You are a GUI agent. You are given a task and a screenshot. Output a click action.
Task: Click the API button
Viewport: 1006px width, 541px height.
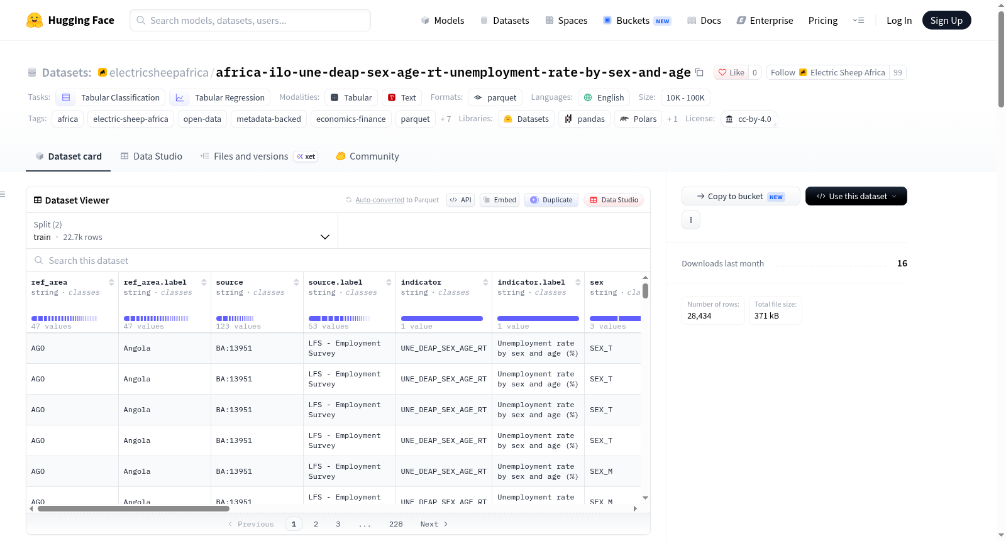[x=460, y=200]
